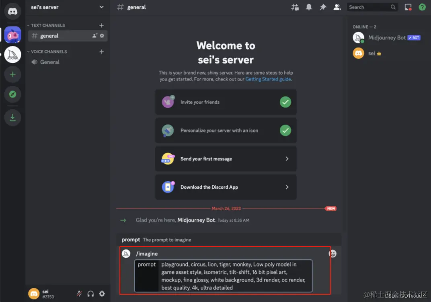Click sei user avatar in bottom panel
The height and width of the screenshot is (302, 431).
[x=34, y=294]
